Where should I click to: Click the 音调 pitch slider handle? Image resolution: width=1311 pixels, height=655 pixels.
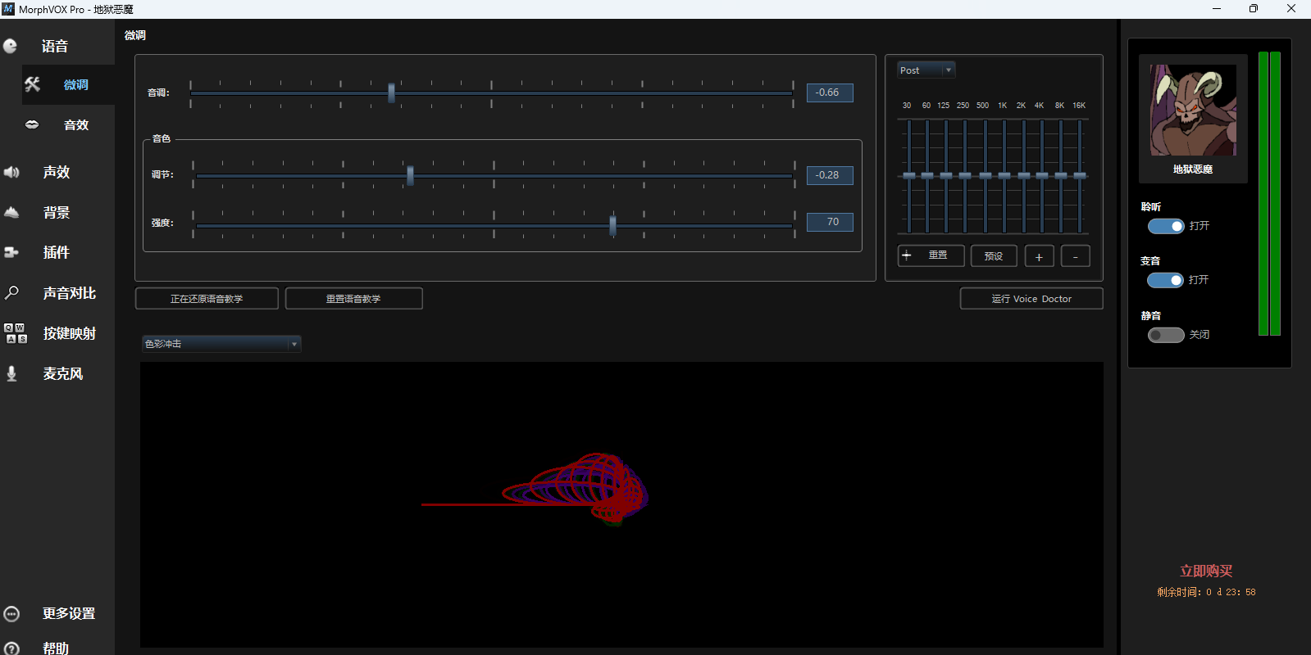point(391,93)
